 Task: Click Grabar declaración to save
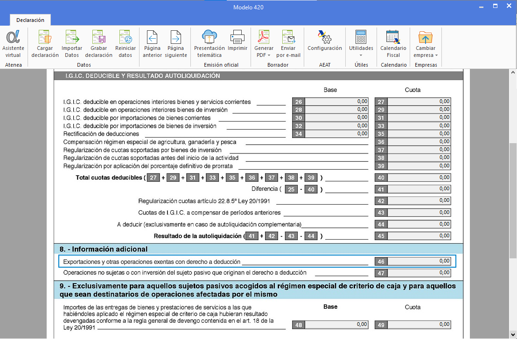98,44
